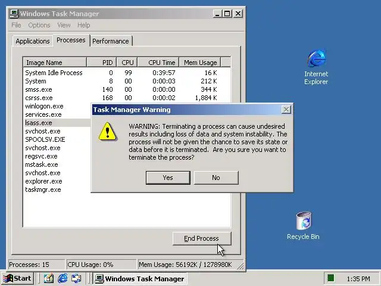Viewport: 381px width, 286px height.
Task: Select winlogon.exe in process list
Action: click(x=44, y=106)
